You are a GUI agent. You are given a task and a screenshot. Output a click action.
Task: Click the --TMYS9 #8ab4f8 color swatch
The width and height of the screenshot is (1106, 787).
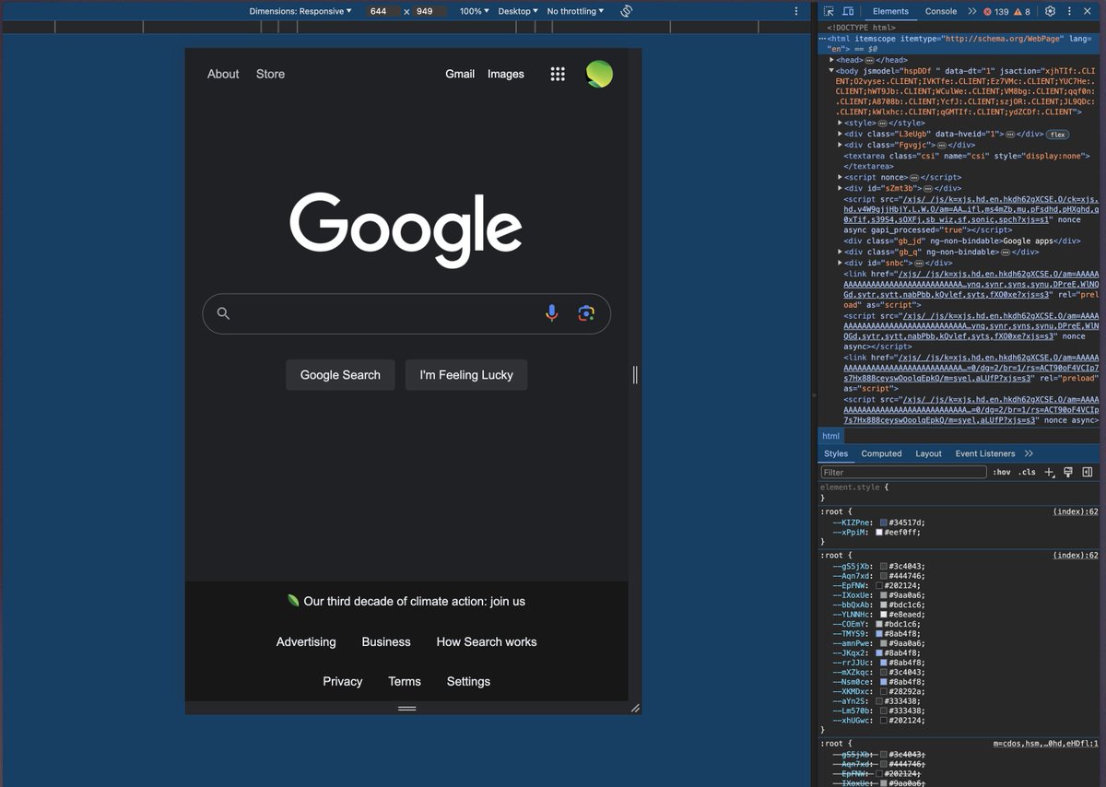pyautogui.click(x=879, y=634)
